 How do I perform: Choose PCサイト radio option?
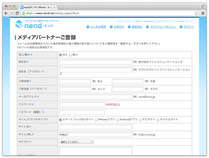pos(140,120)
